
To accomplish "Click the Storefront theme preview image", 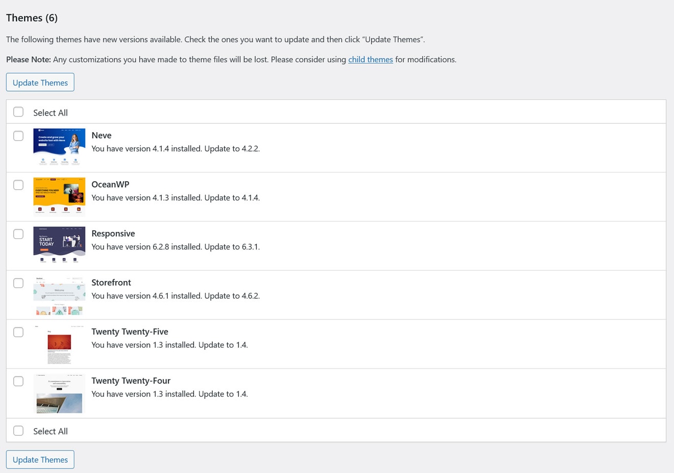I will pyautogui.click(x=59, y=294).
